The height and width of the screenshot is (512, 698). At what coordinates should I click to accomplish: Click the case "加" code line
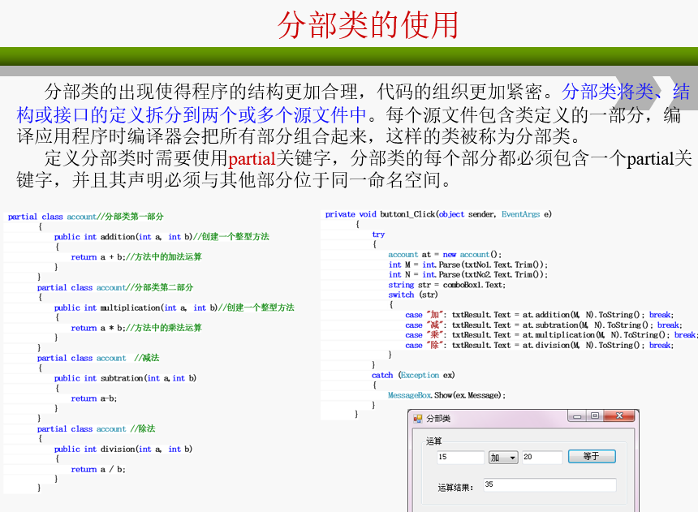click(x=539, y=315)
